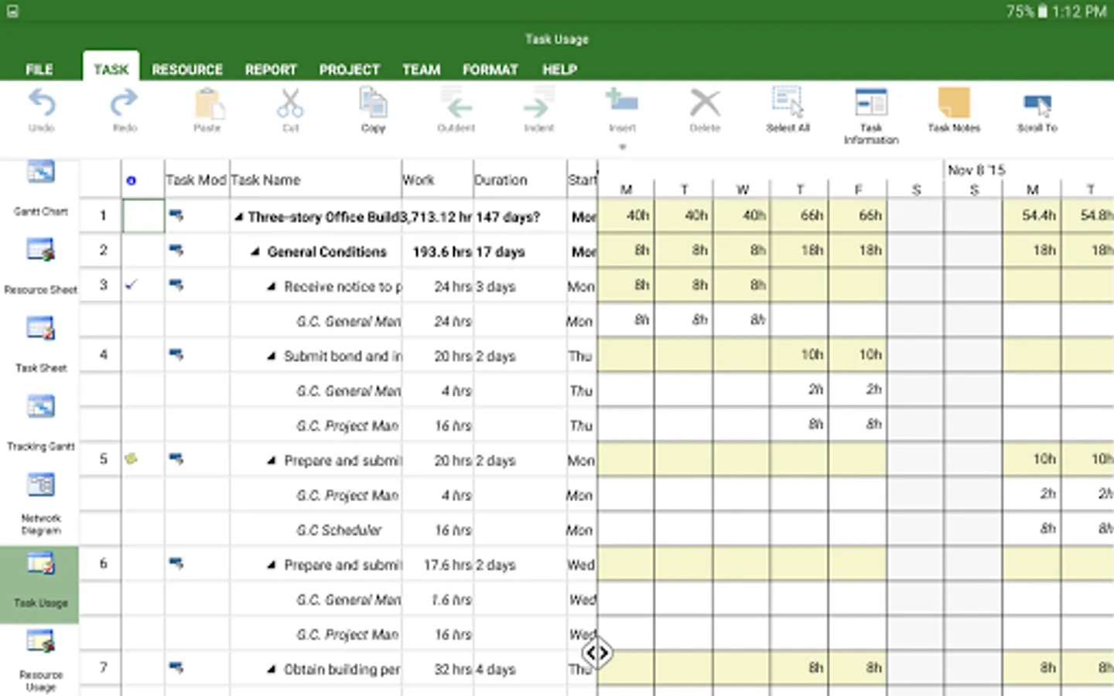Click the Task Name column header

click(316, 179)
